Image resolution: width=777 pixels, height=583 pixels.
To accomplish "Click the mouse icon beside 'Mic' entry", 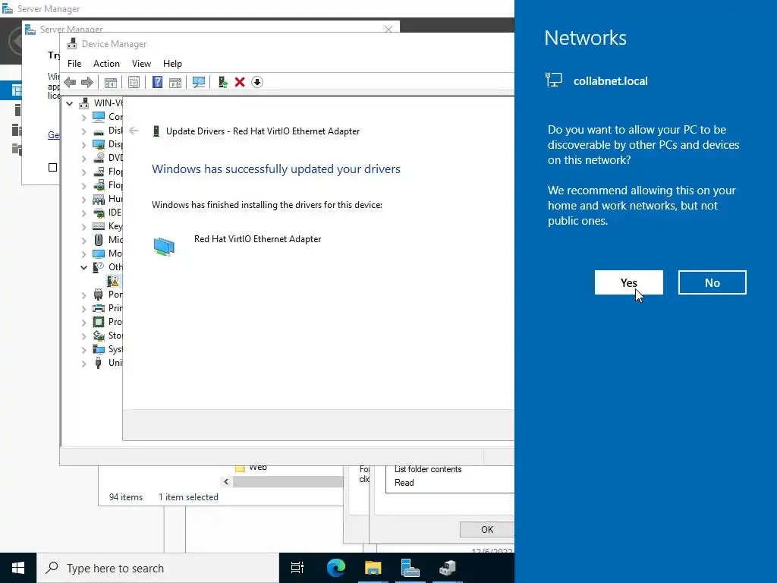I will click(99, 240).
